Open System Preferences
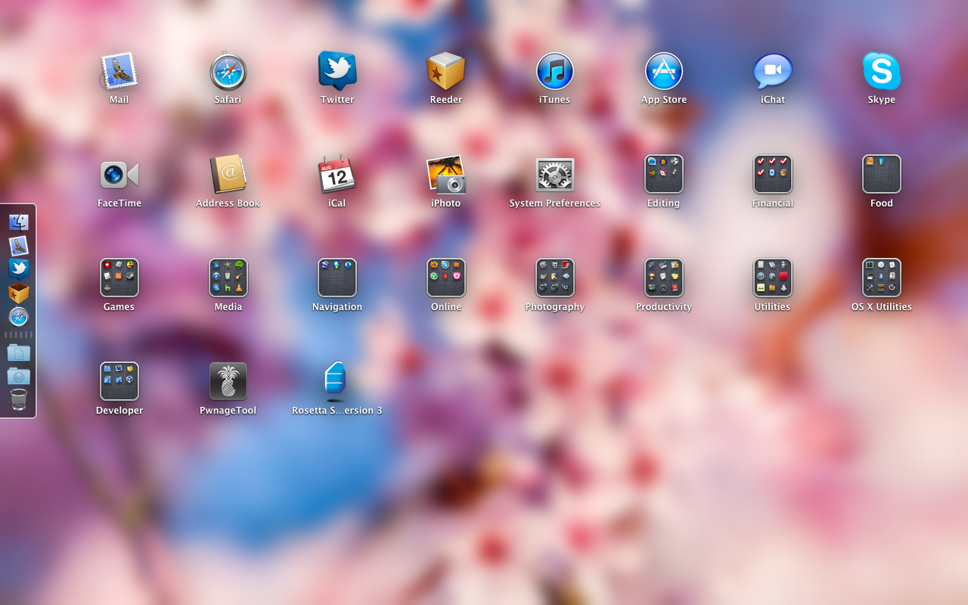The height and width of the screenshot is (605, 968). pos(555,175)
